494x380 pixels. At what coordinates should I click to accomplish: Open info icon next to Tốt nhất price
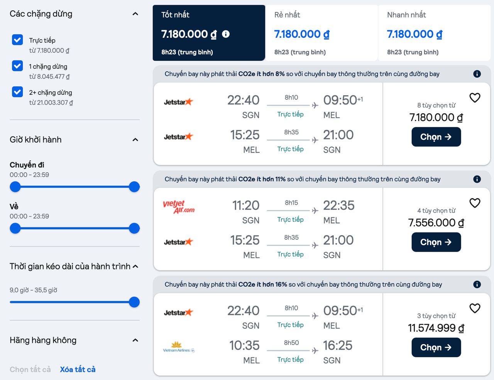[x=226, y=34]
